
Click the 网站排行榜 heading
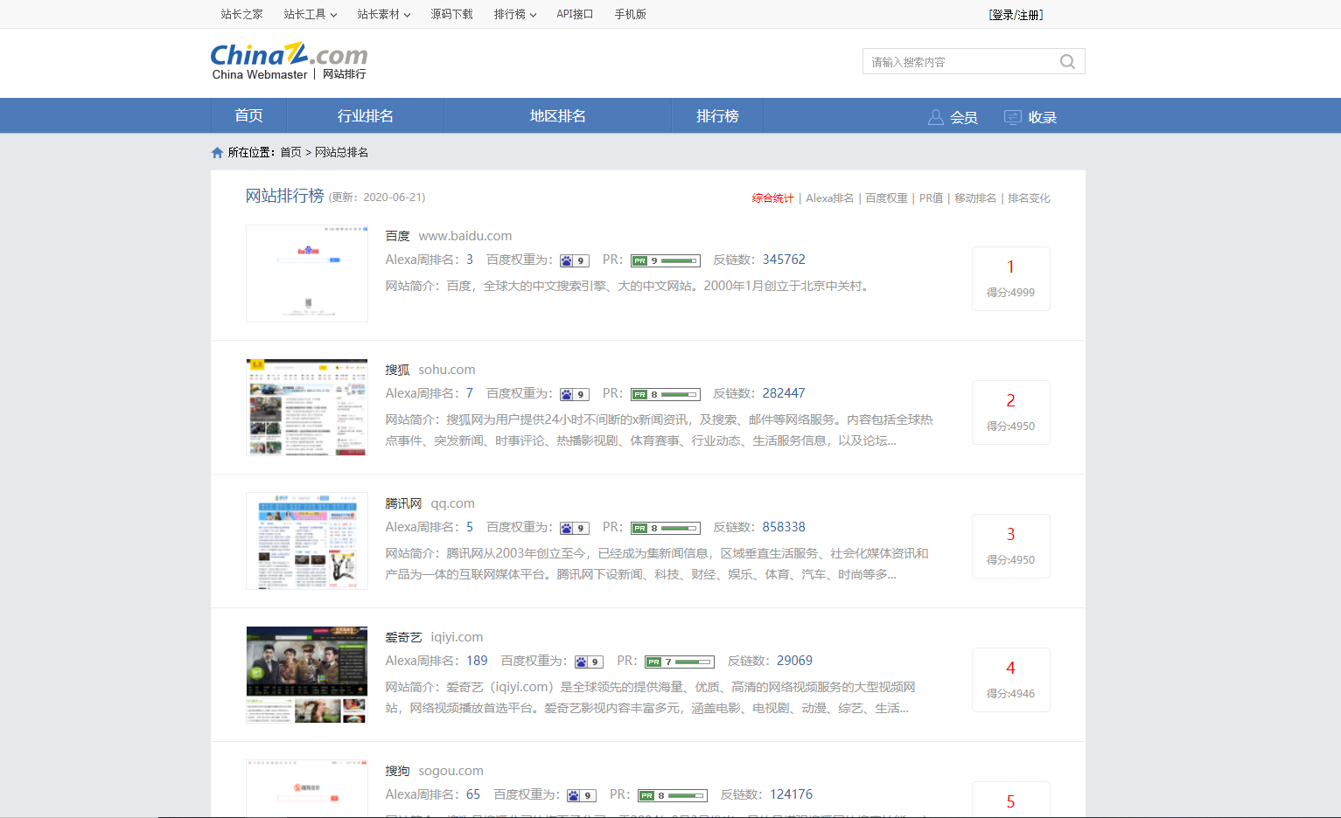tap(284, 196)
